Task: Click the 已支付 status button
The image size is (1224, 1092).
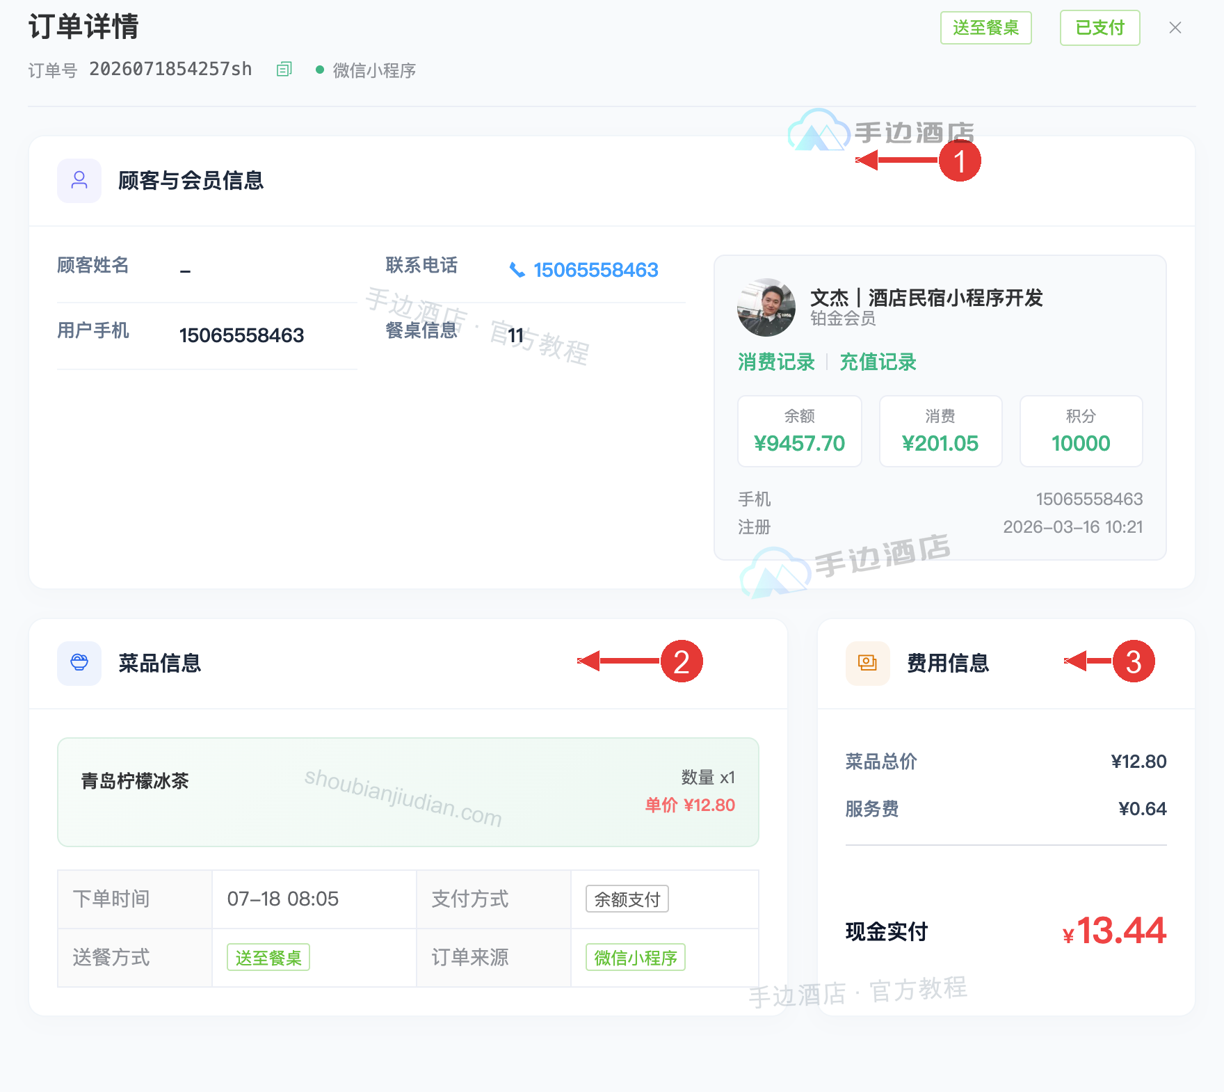Action: (1100, 28)
